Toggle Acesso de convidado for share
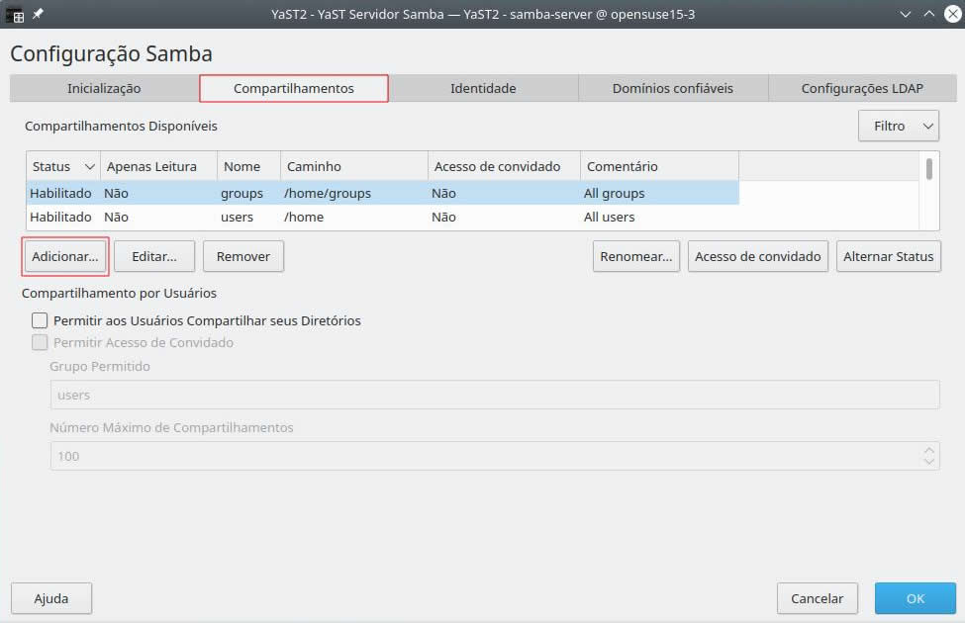The image size is (965, 623). (758, 256)
